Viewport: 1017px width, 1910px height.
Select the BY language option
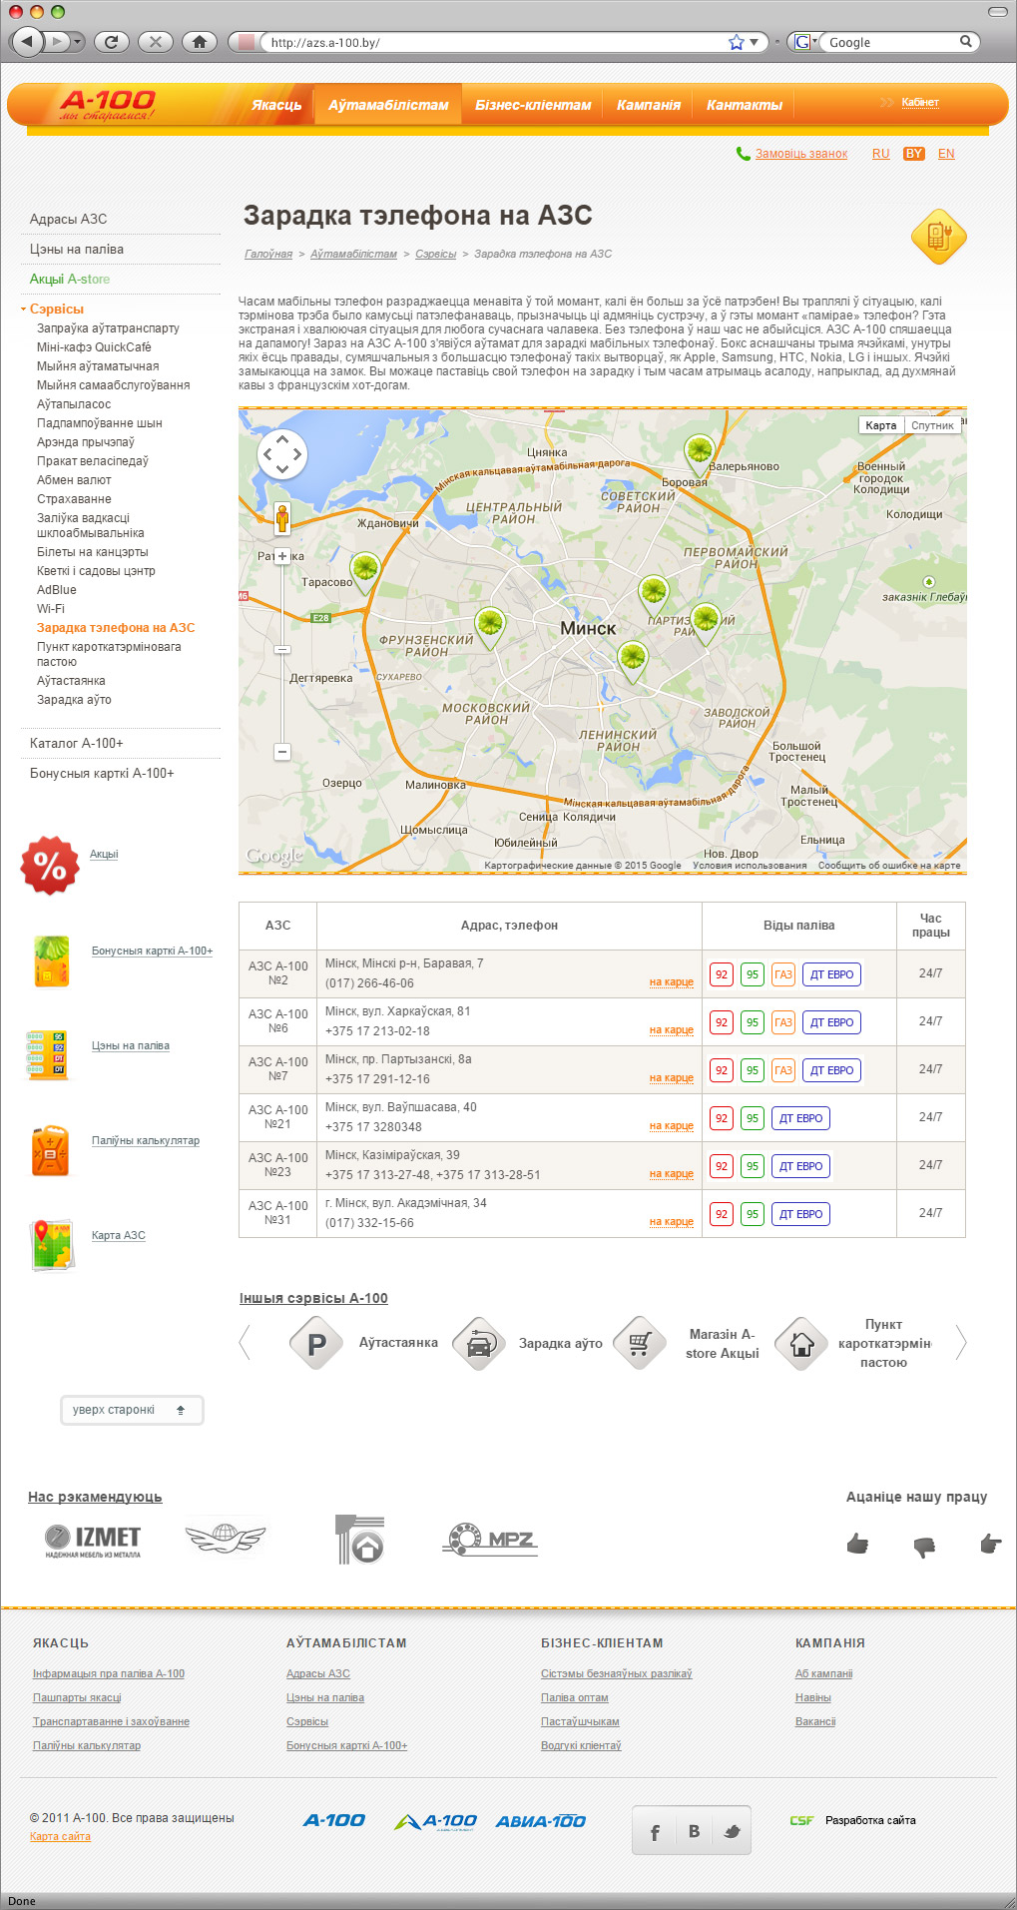point(913,154)
